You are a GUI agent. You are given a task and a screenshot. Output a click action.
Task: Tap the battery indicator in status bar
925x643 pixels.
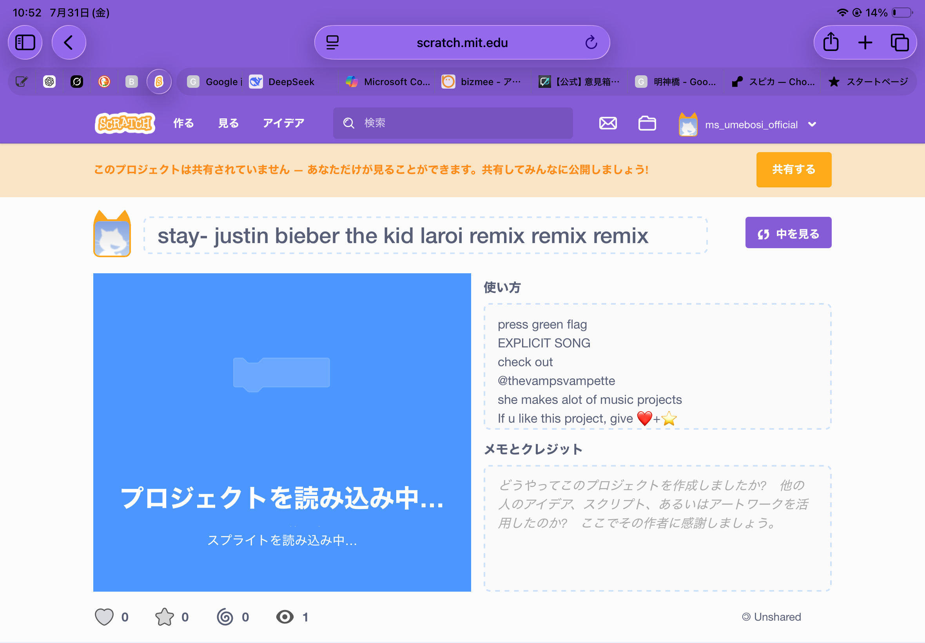pos(902,13)
